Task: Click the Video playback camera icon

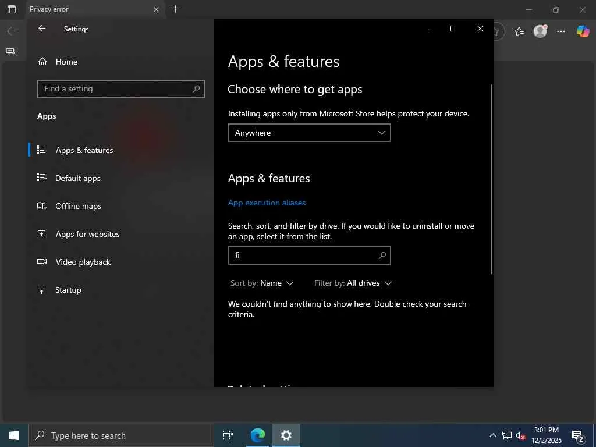Action: [42, 261]
